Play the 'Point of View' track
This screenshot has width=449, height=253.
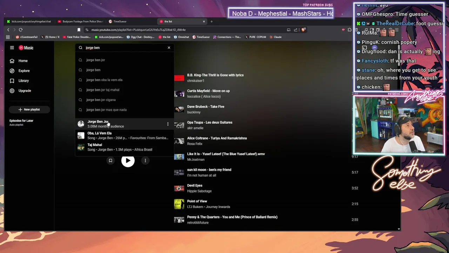(x=197, y=201)
